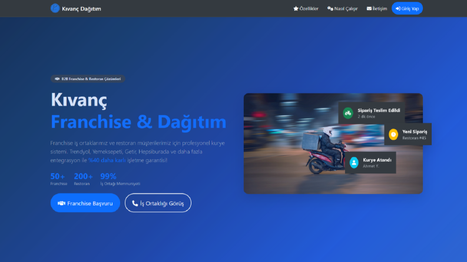Click the 2 dk önce timestamp
The image size is (467, 262).
click(366, 116)
